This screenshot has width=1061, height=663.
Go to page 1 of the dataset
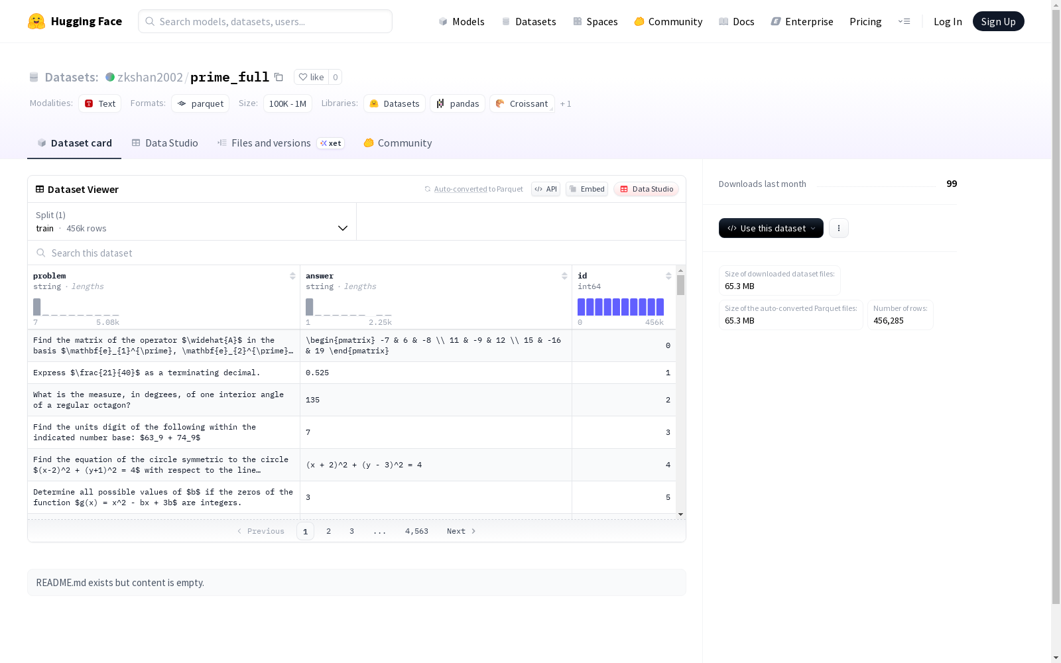tap(305, 531)
